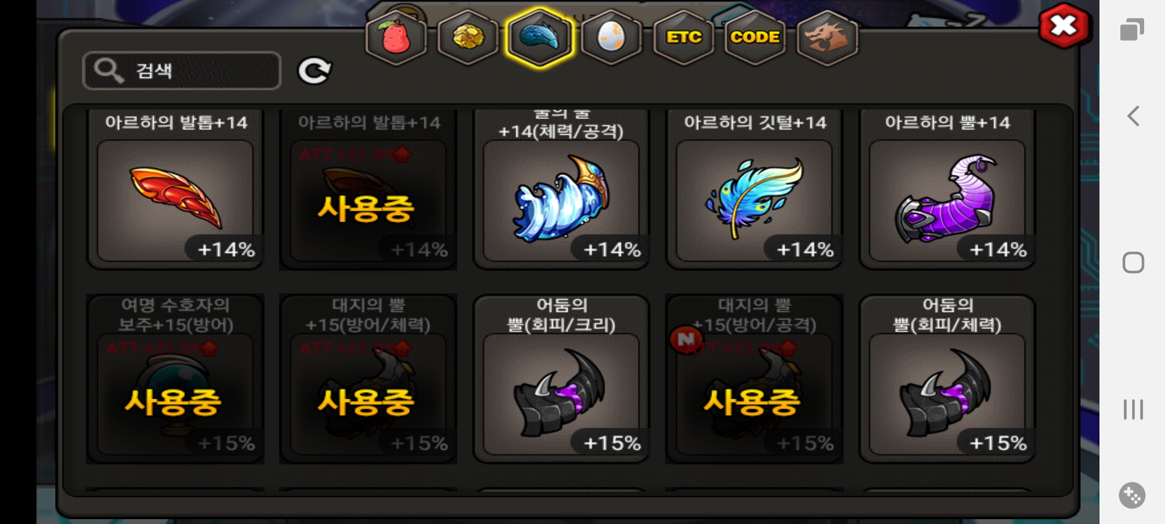Switch to the ETC tab
1165x524 pixels.
[x=683, y=38]
